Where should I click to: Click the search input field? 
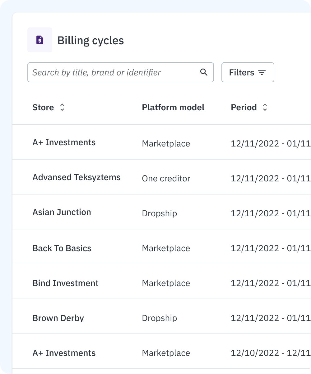(x=109, y=72)
